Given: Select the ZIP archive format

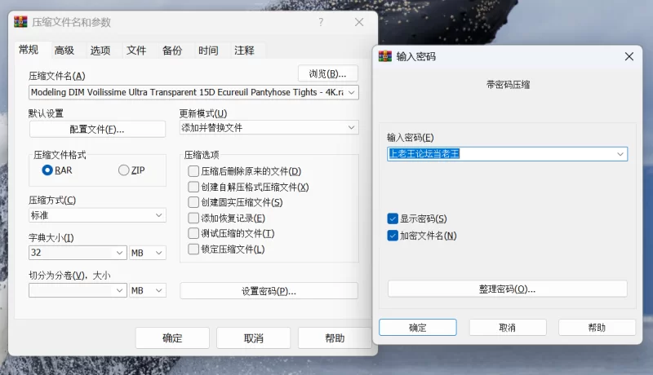Looking at the screenshot, I should 124,170.
